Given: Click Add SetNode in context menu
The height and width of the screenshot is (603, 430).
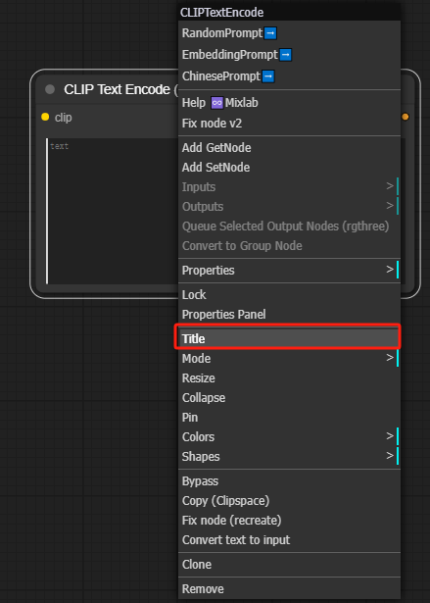Looking at the screenshot, I should coord(289,168).
